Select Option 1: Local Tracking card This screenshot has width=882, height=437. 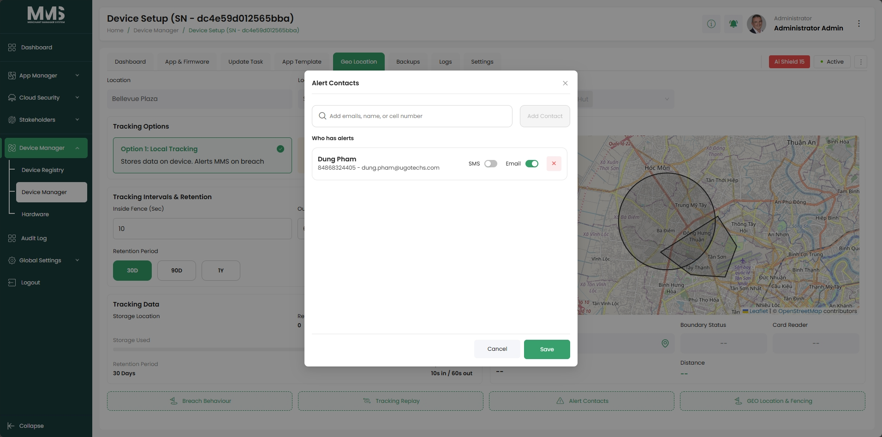203,155
